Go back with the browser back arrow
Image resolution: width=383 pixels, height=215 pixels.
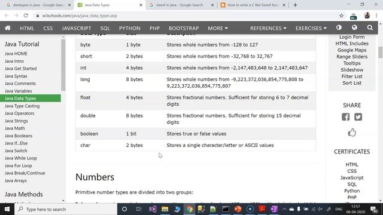7,16
